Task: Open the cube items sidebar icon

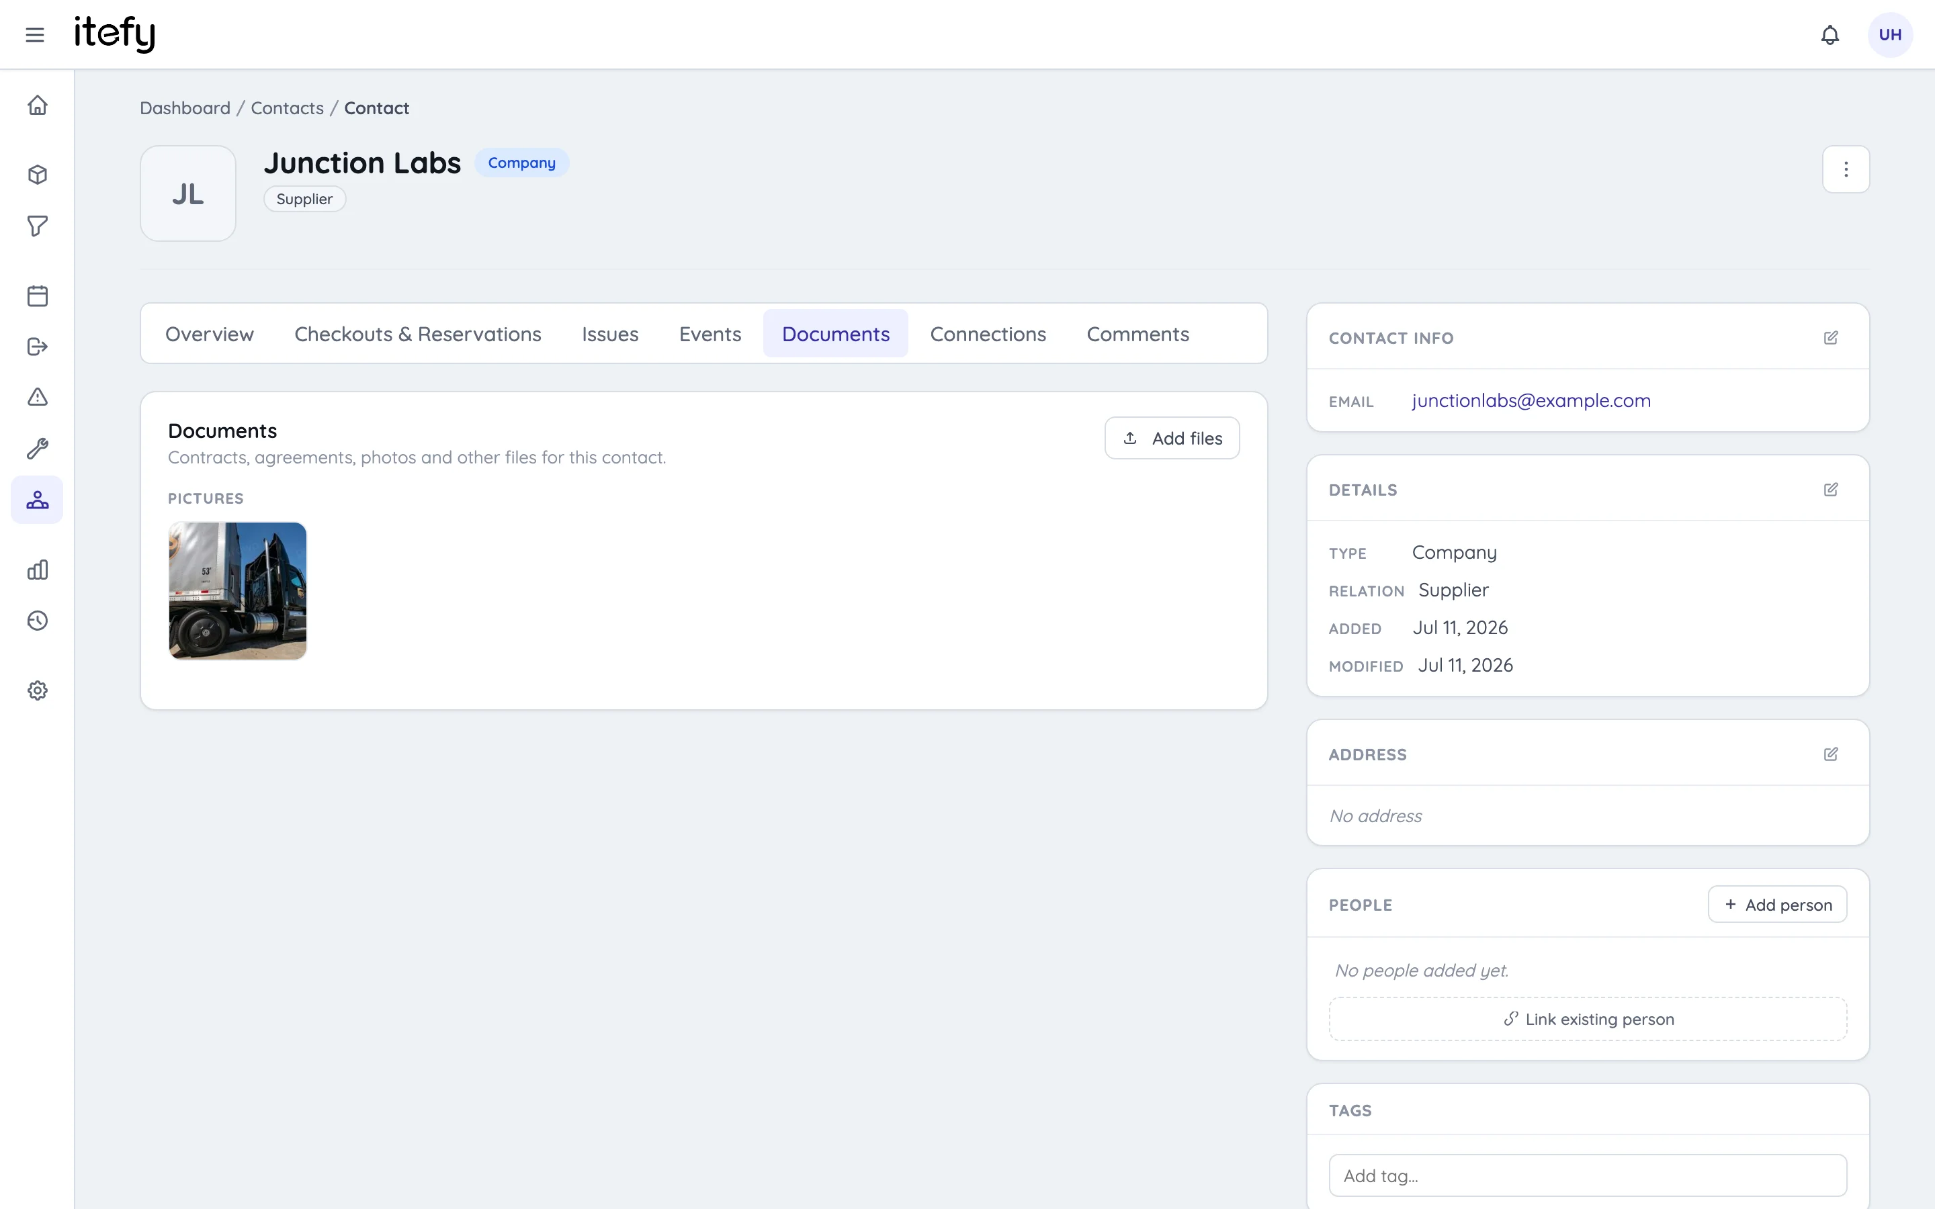Action: coord(38,175)
